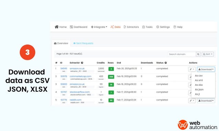Click end date 'Feb 17, 2021@03:26'
219x131 pixels.
pos(127,100)
